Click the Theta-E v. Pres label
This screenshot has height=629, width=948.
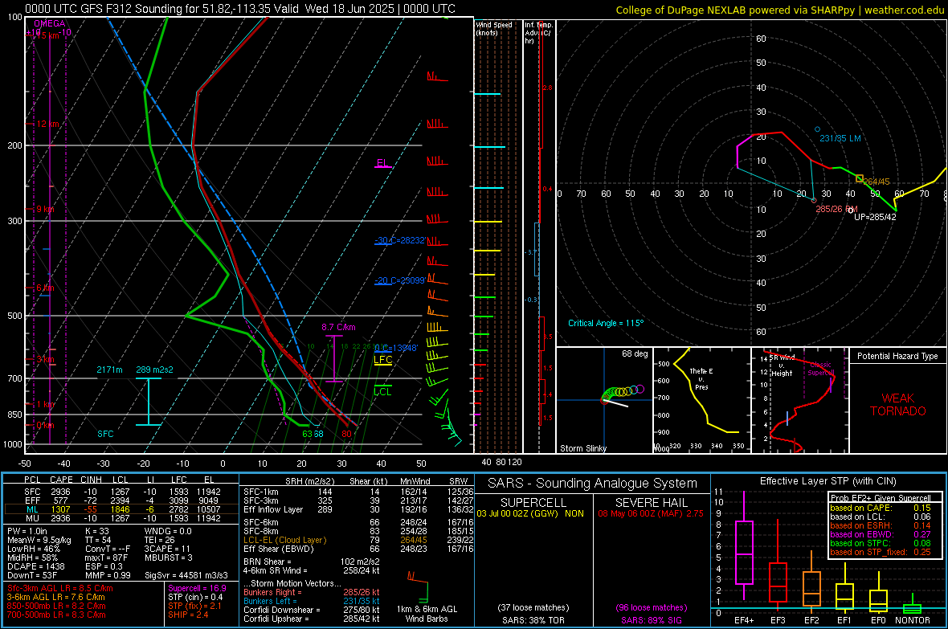point(701,378)
